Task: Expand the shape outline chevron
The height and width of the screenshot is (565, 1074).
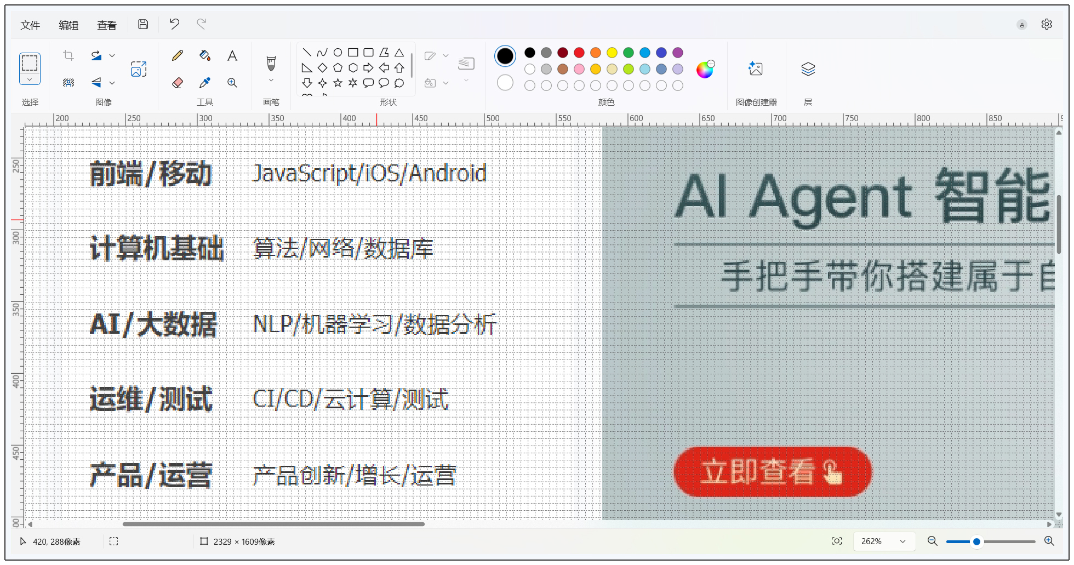Action: coord(445,55)
